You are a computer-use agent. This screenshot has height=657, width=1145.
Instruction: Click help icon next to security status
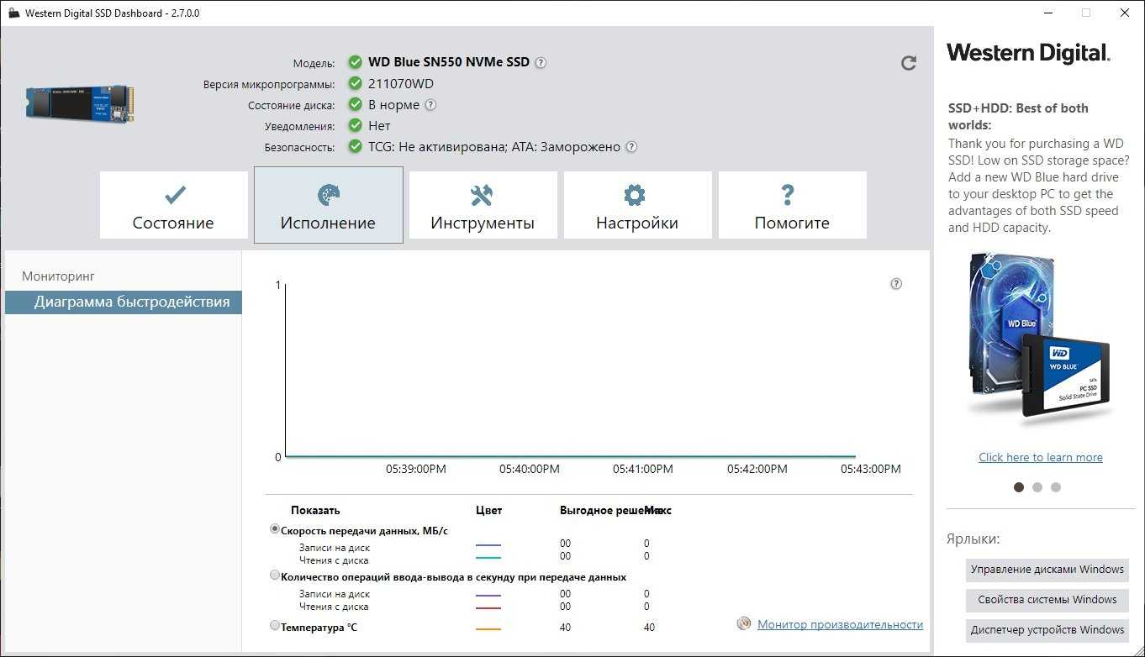[x=631, y=147]
